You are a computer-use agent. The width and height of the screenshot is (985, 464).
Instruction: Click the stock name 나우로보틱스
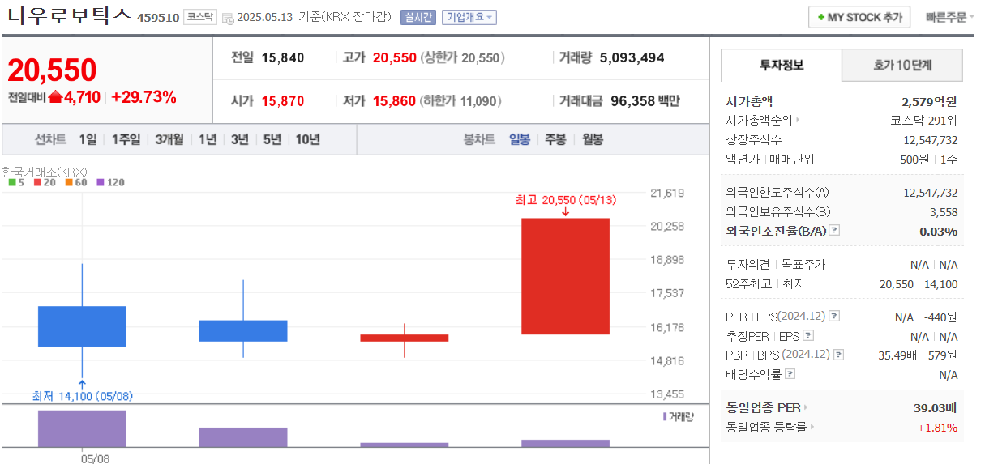click(69, 15)
